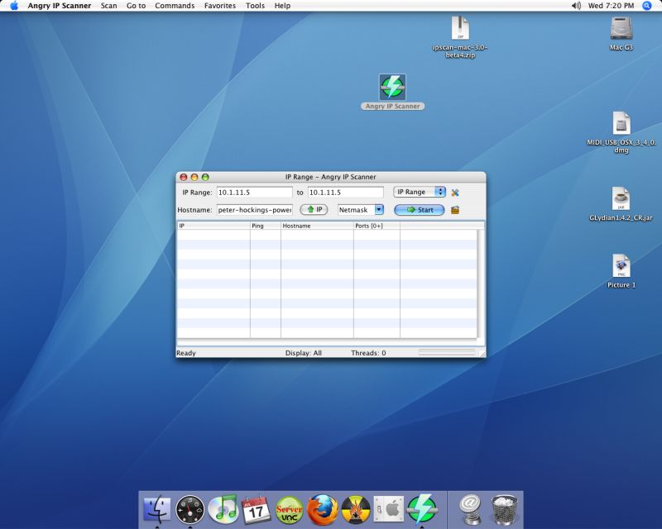Open the Commands menu
Viewport: 662px width, 529px height.
coord(175,6)
